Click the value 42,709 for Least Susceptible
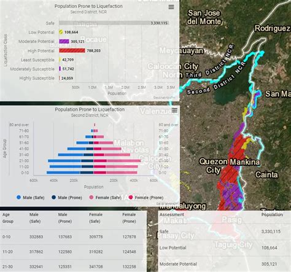Image resolution: width=291 pixels, height=272 pixels. pos(68,60)
